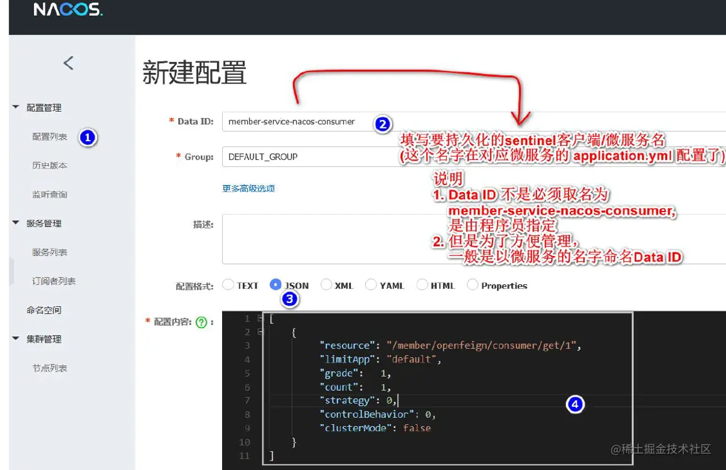
Task: Open 命名空间 in the sidebar
Action: pyautogui.click(x=43, y=310)
